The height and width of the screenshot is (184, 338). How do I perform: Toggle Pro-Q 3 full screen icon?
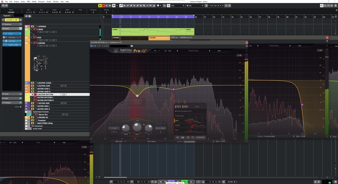(x=247, y=51)
